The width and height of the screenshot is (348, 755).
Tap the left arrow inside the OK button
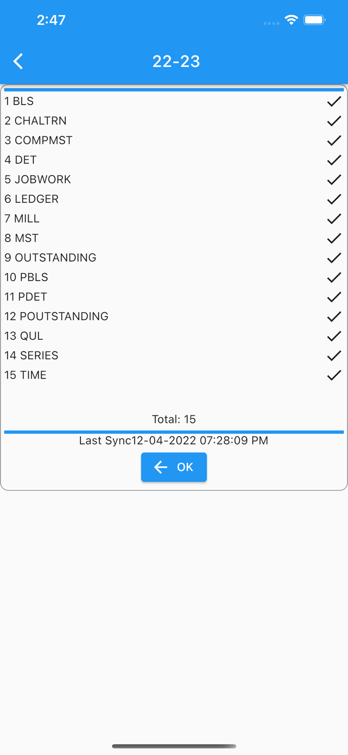(160, 467)
